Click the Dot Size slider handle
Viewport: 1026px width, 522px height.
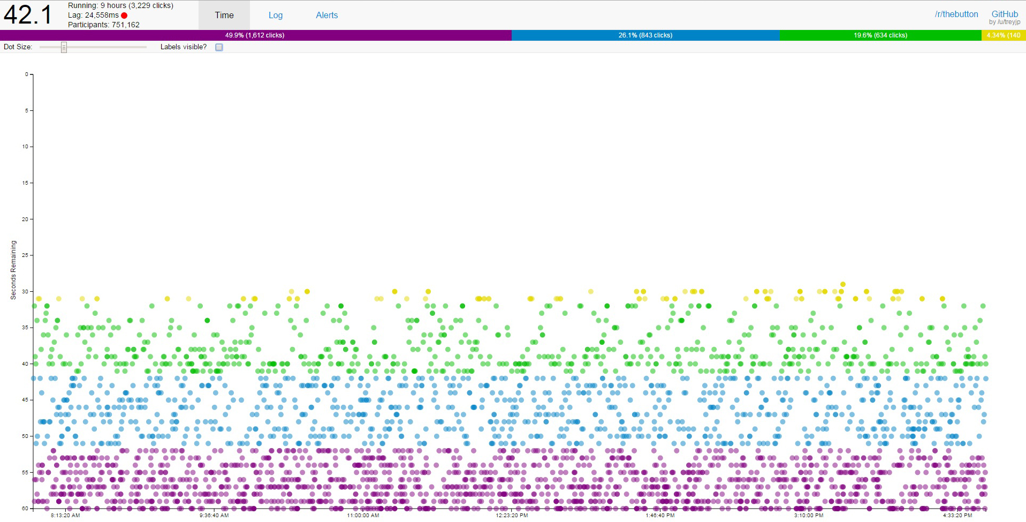coord(64,47)
